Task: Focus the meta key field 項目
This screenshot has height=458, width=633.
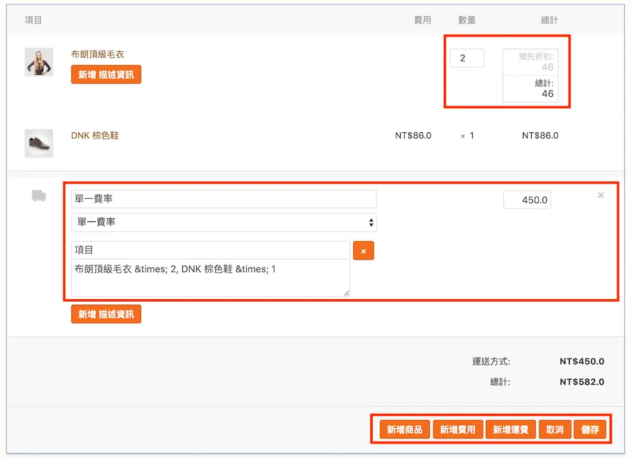Action: point(210,250)
